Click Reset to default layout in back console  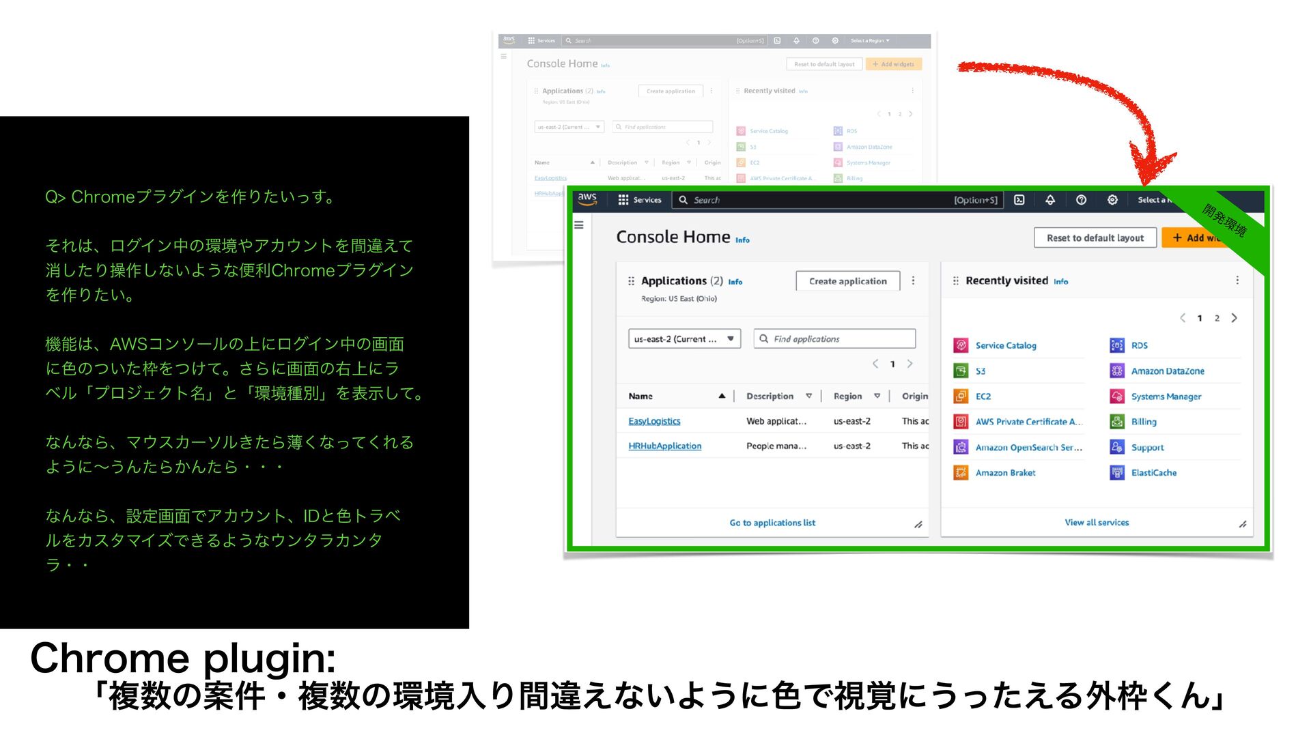click(x=823, y=64)
